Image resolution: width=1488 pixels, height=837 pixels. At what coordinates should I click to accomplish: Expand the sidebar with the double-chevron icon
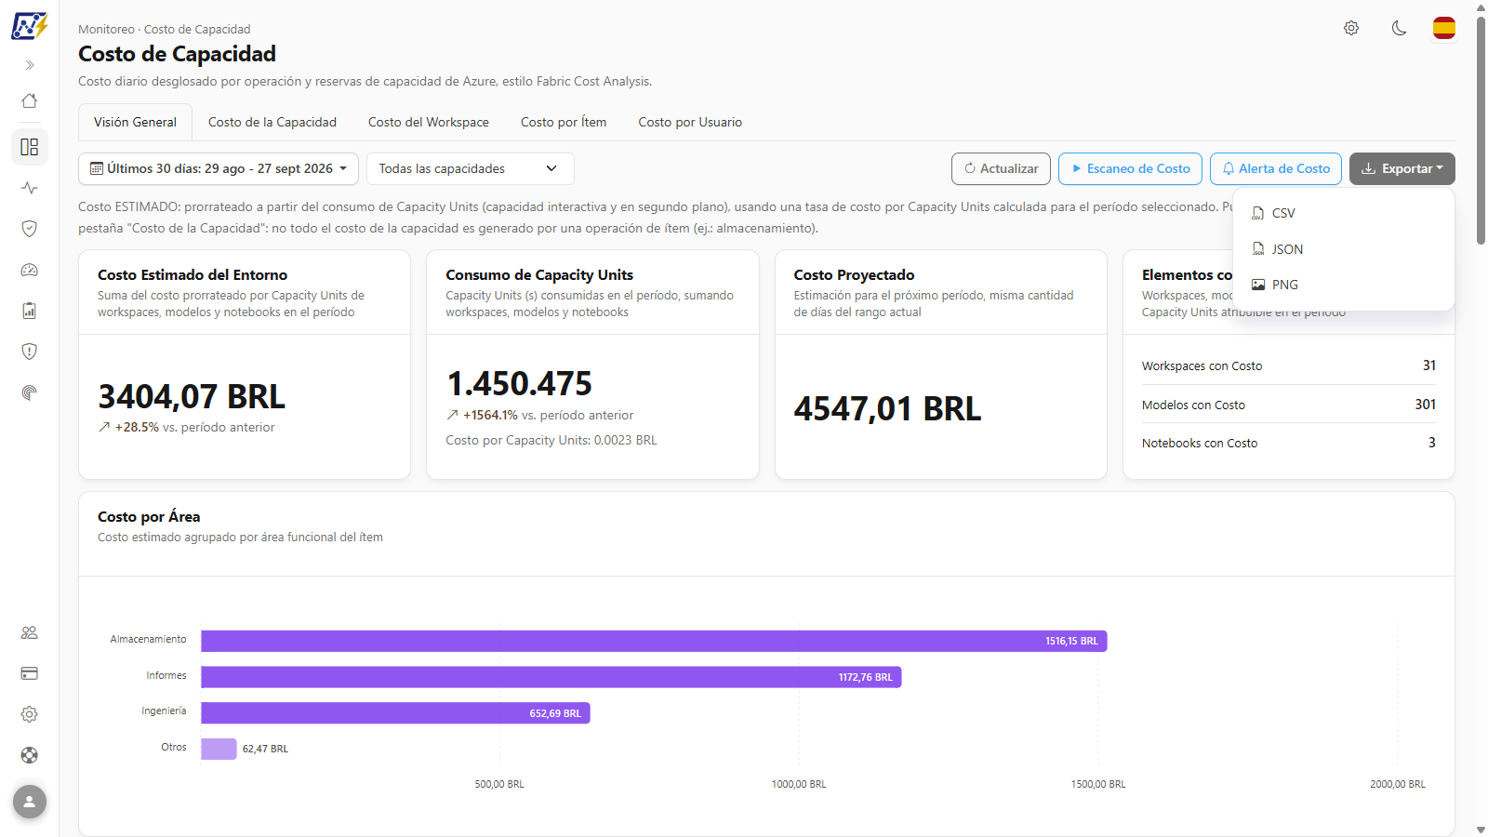pos(30,65)
